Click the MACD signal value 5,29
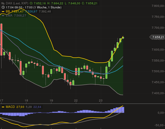 point(29,107)
